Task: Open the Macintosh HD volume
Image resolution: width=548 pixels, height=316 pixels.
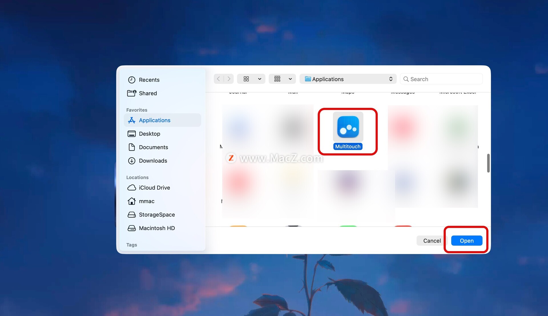Action: coord(162,228)
